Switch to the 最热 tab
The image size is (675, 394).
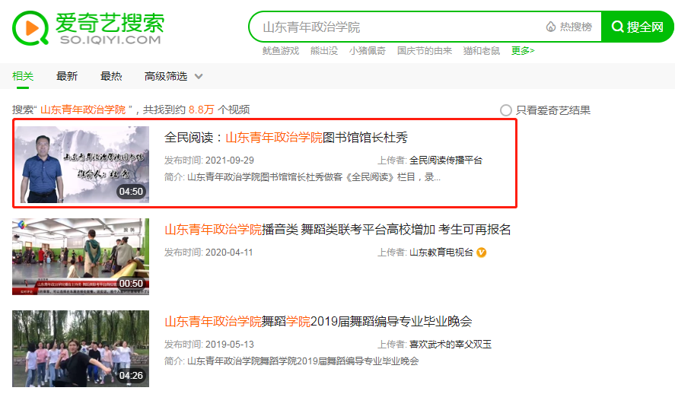coord(111,76)
